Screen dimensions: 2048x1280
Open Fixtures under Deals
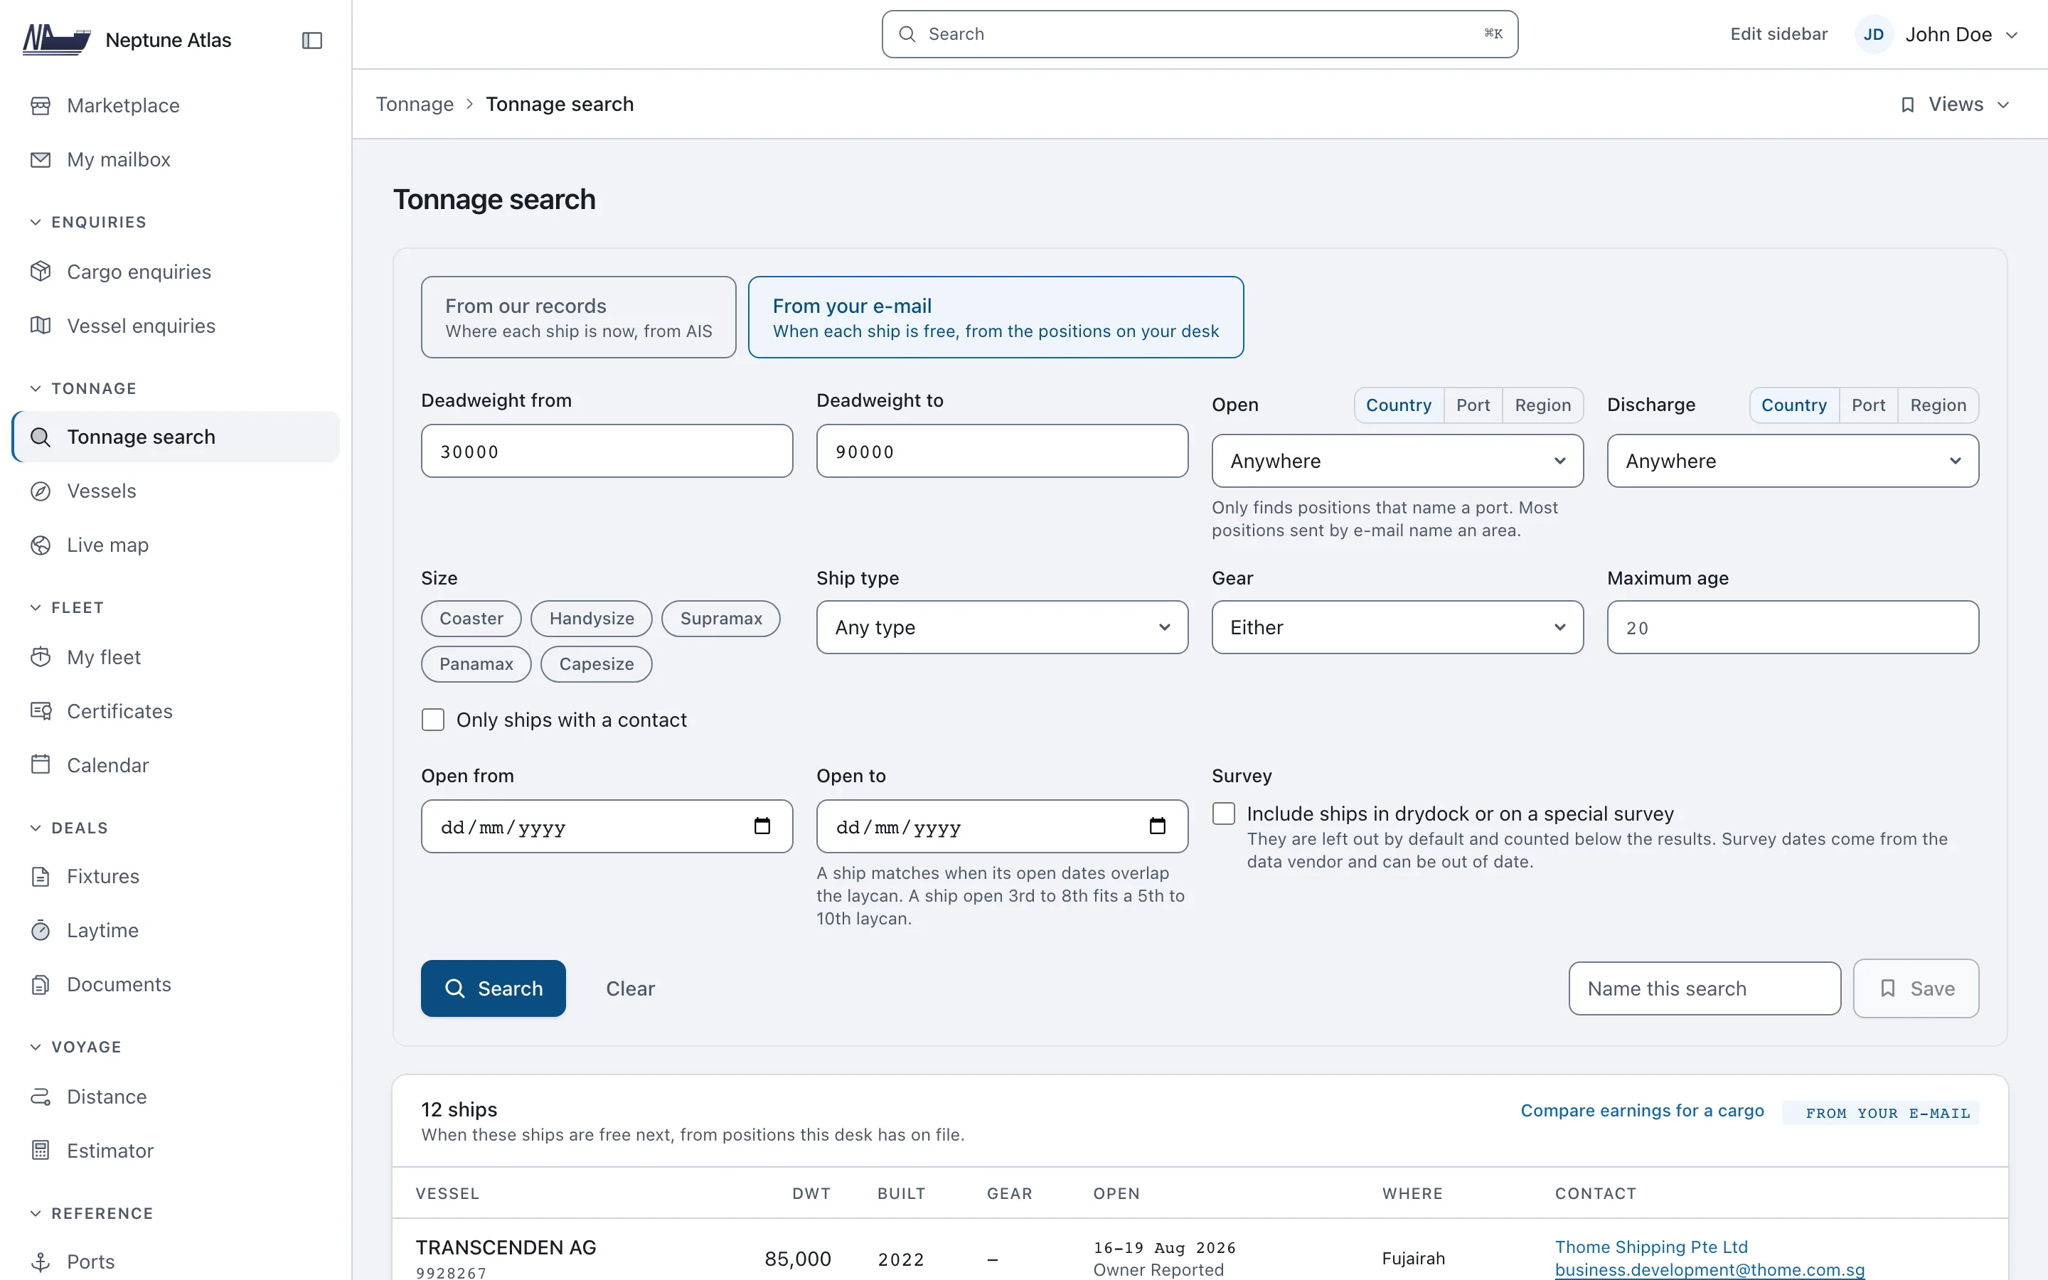(x=176, y=876)
